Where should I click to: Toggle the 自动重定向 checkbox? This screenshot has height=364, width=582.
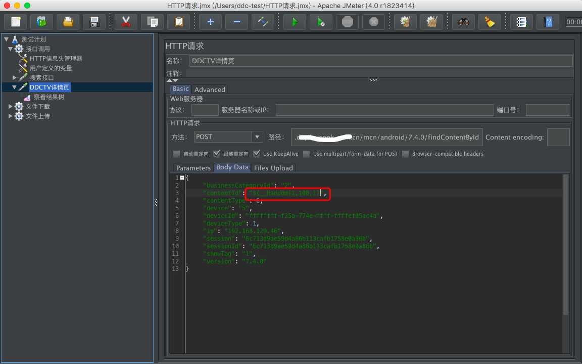pyautogui.click(x=177, y=153)
